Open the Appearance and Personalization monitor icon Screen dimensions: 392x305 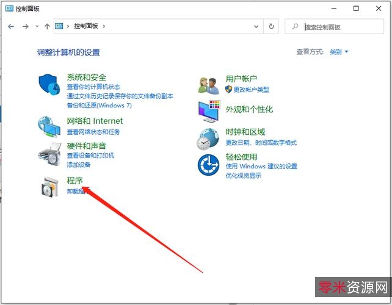(x=209, y=111)
